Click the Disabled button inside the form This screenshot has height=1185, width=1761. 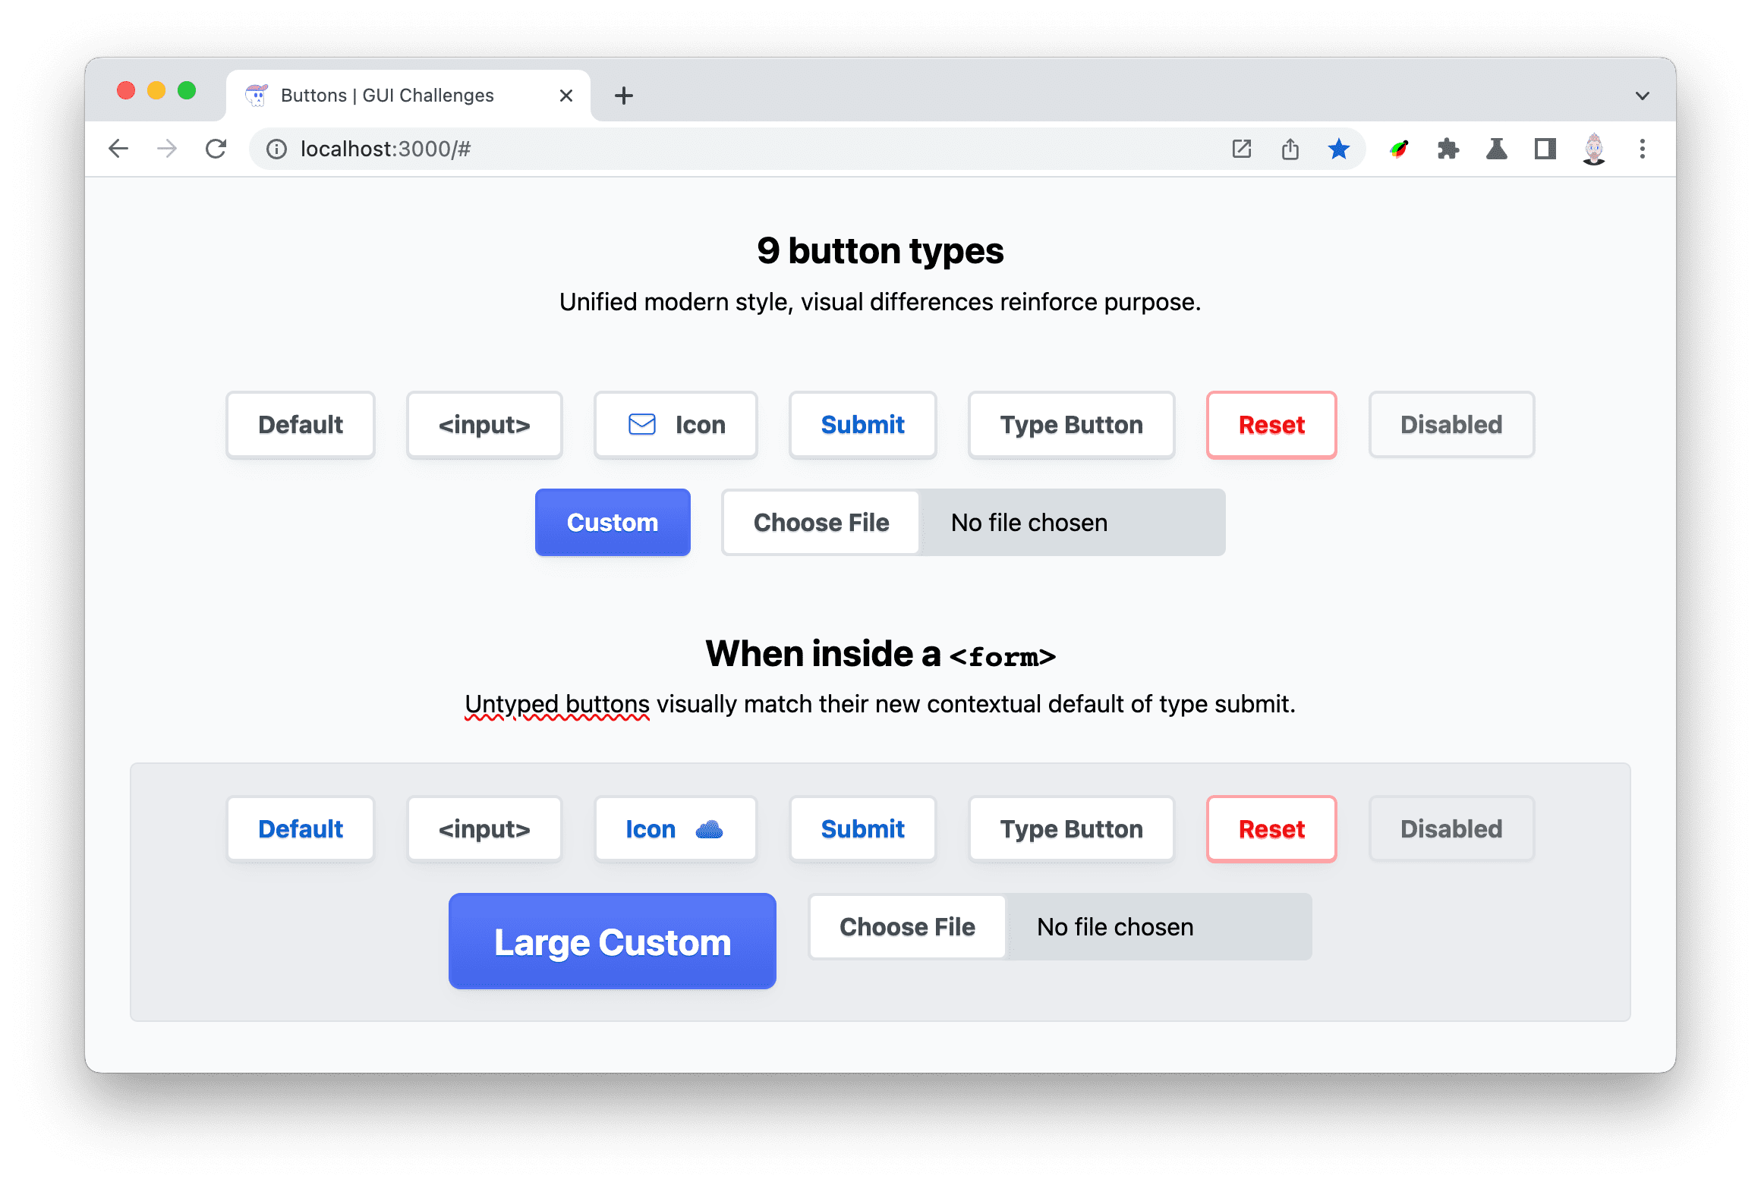[1451, 829]
